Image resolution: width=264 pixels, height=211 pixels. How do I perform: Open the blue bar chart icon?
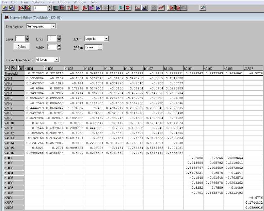click(x=145, y=8)
